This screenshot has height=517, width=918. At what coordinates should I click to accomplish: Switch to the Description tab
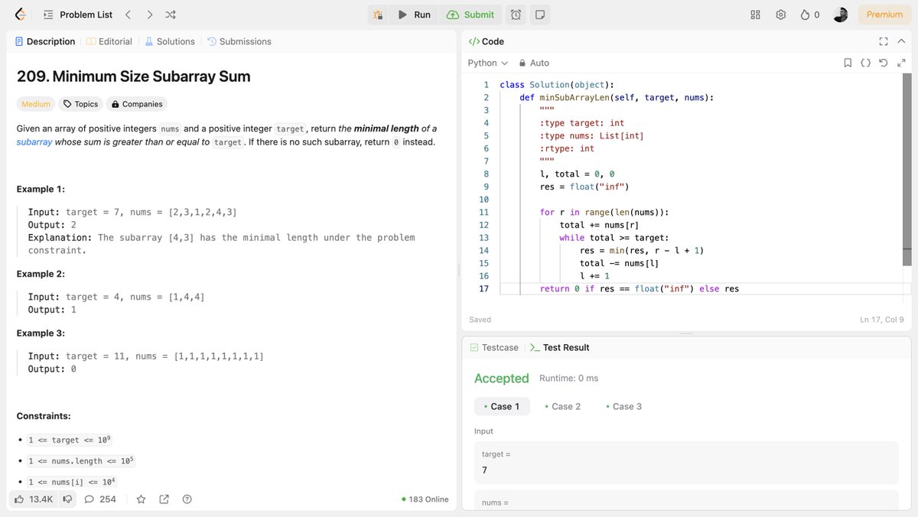45,41
